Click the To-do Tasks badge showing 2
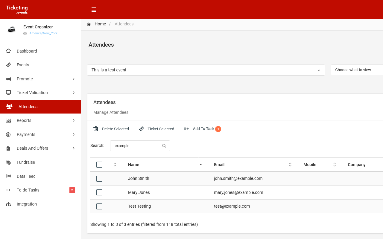 point(72,190)
